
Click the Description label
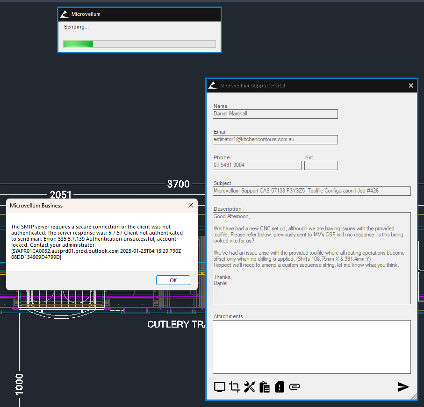click(227, 209)
